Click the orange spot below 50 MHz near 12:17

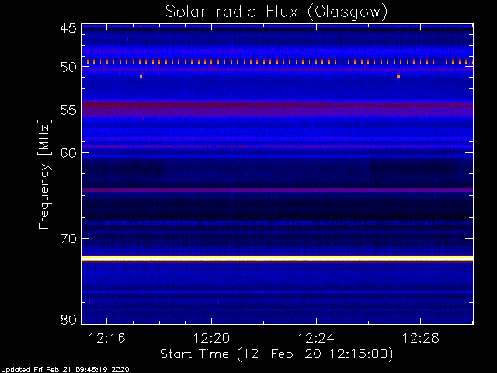(x=141, y=76)
